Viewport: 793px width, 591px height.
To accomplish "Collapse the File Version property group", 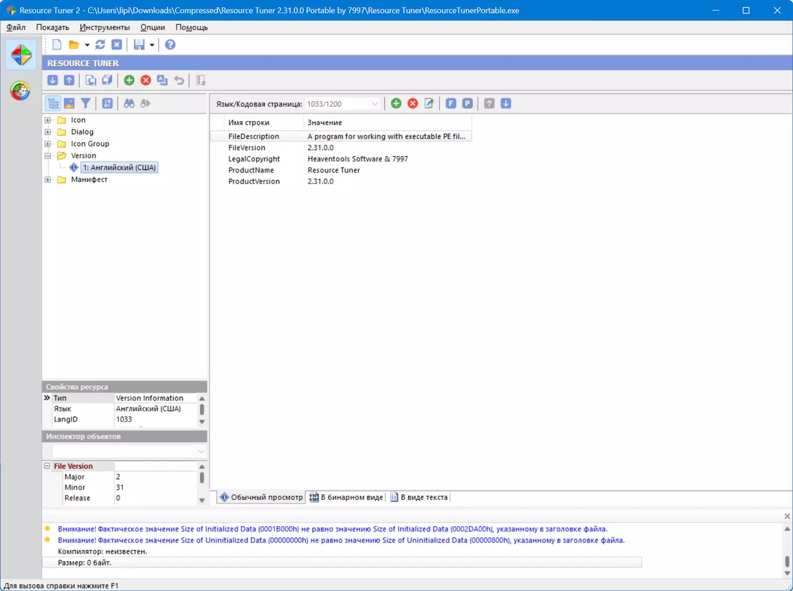I will (x=47, y=466).
